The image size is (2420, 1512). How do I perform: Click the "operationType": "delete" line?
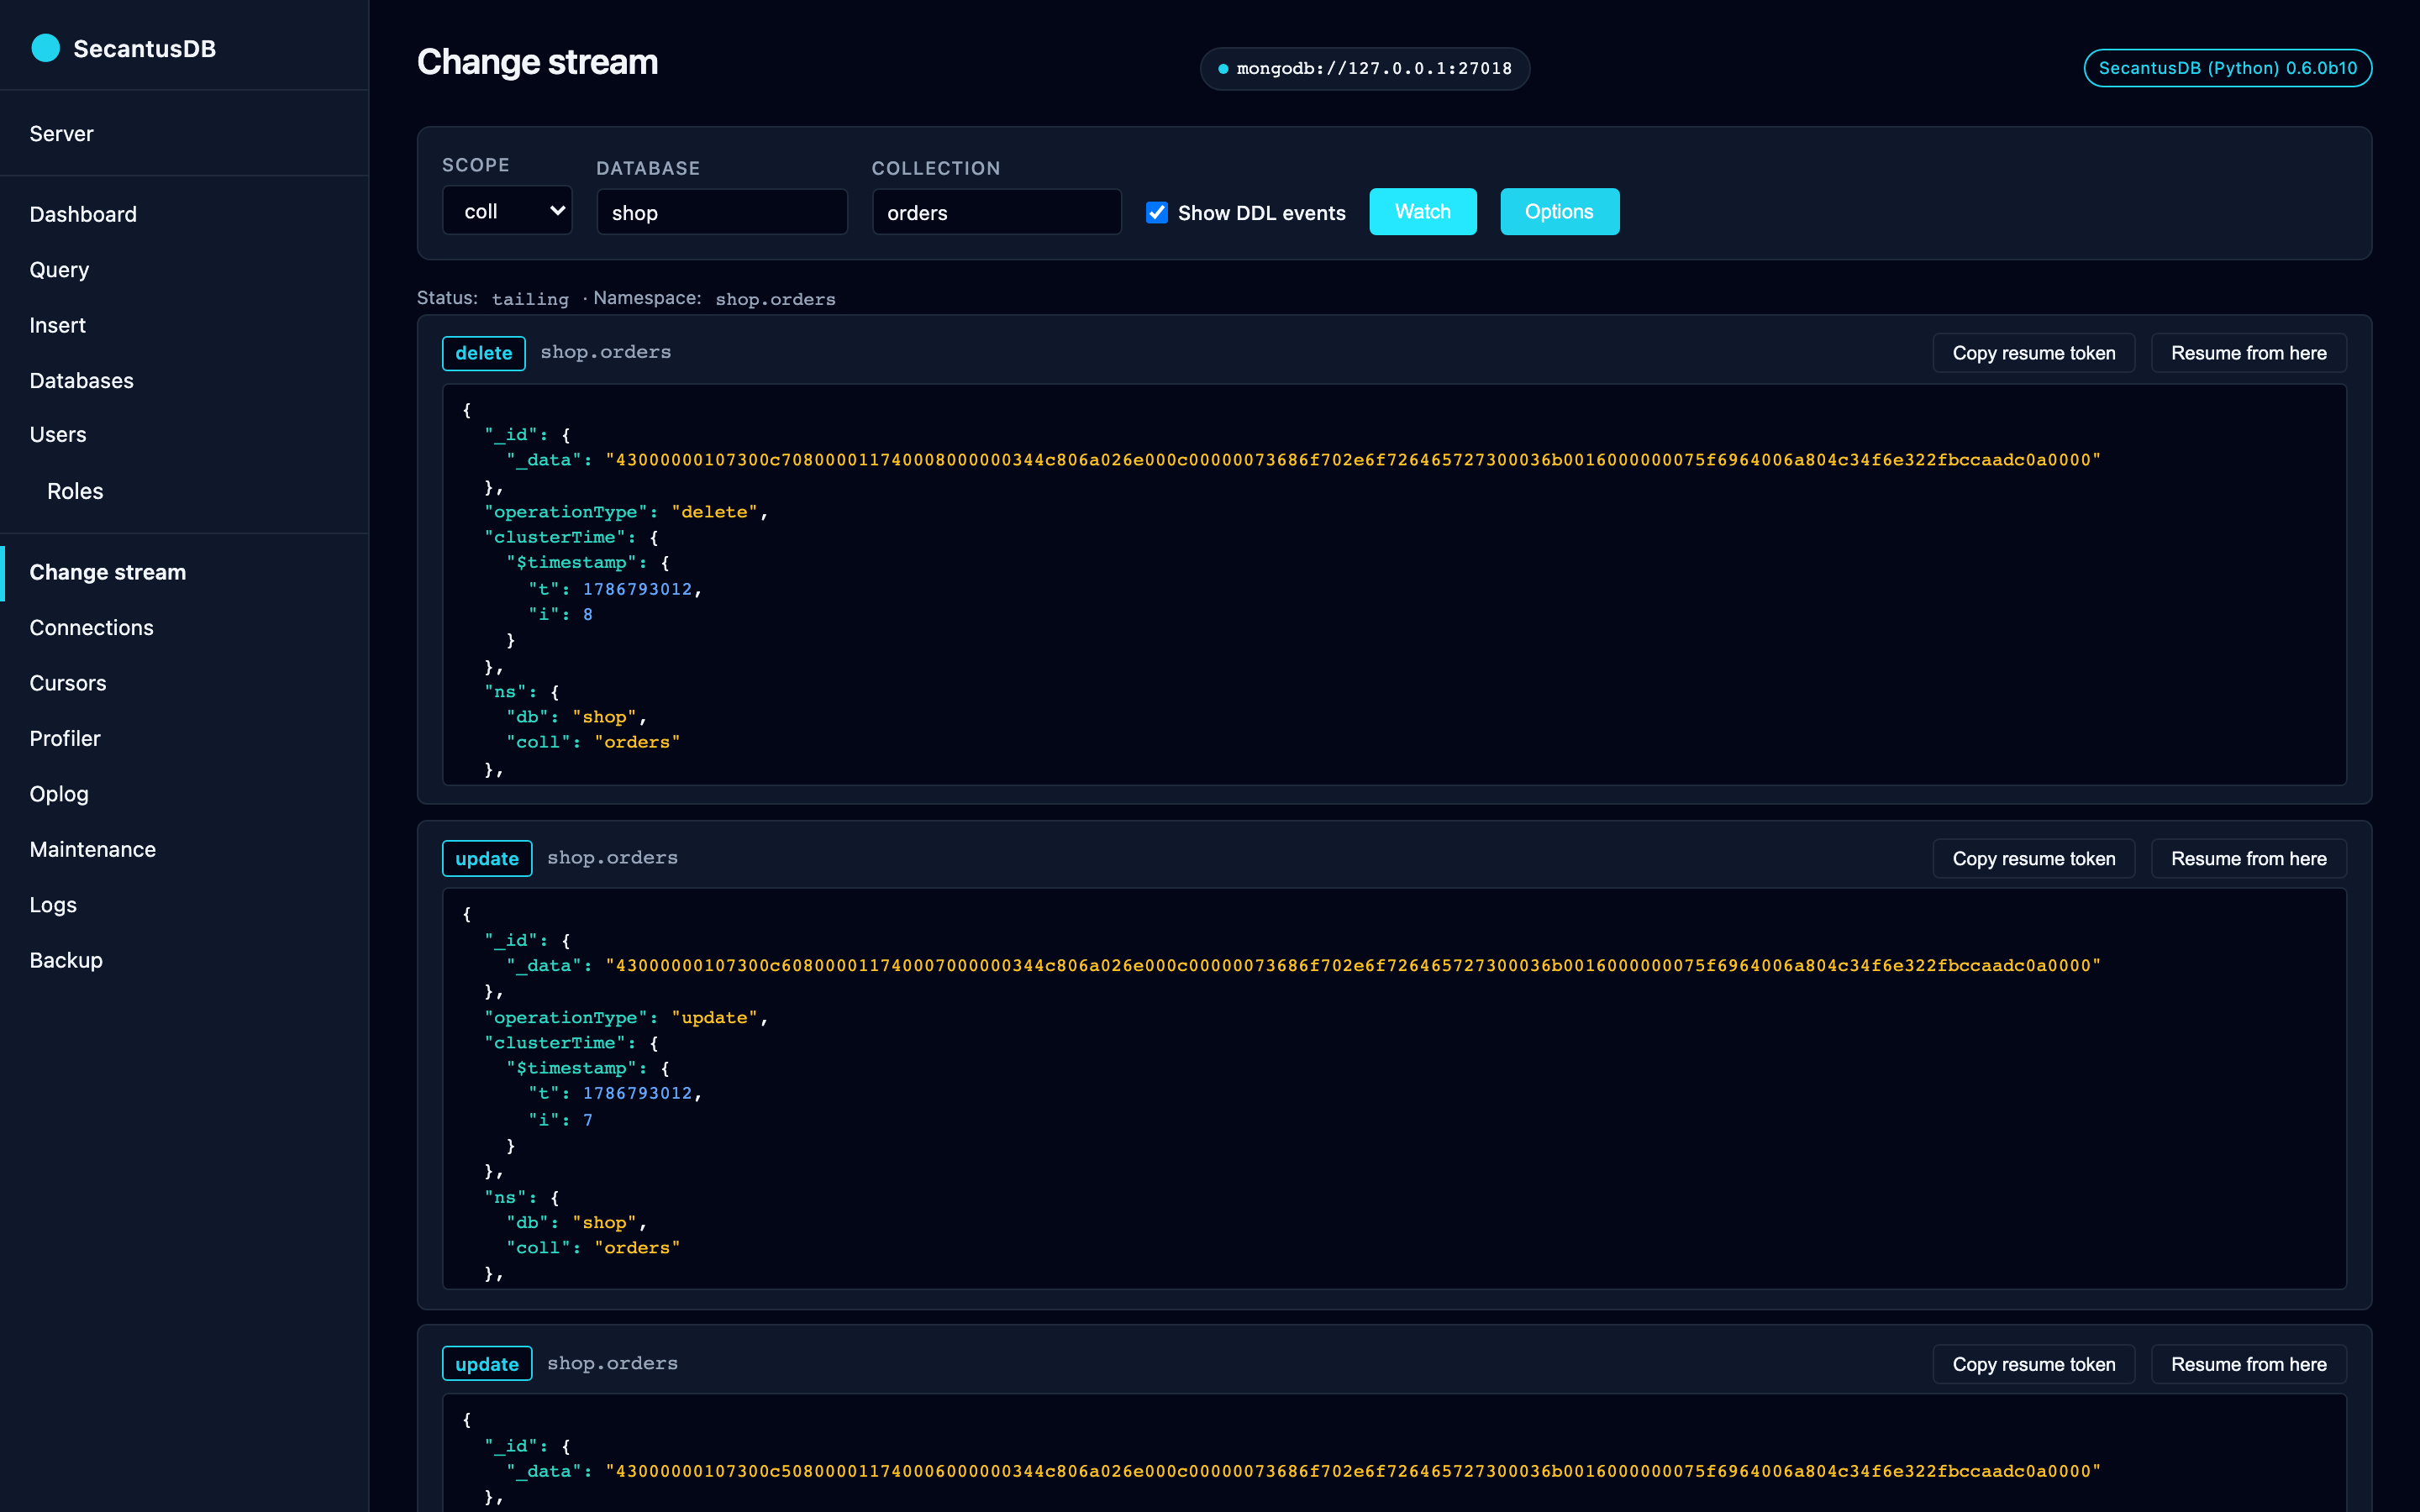[626, 512]
